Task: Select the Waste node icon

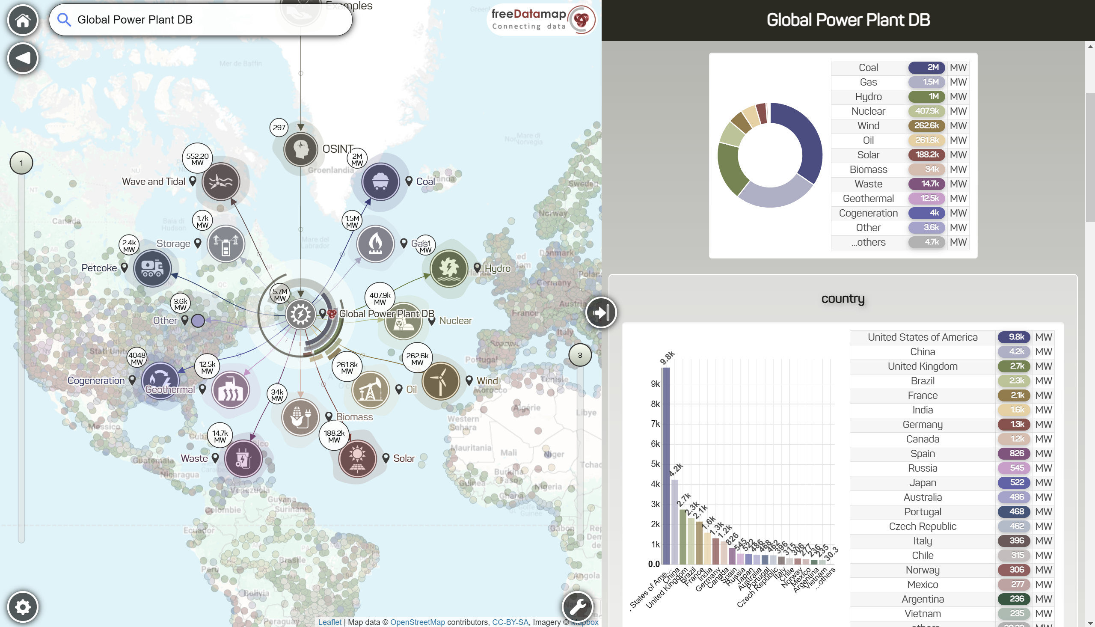Action: [243, 459]
